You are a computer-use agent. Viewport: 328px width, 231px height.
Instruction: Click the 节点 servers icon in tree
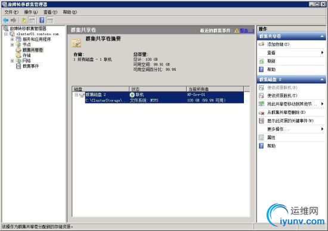coord(18,45)
